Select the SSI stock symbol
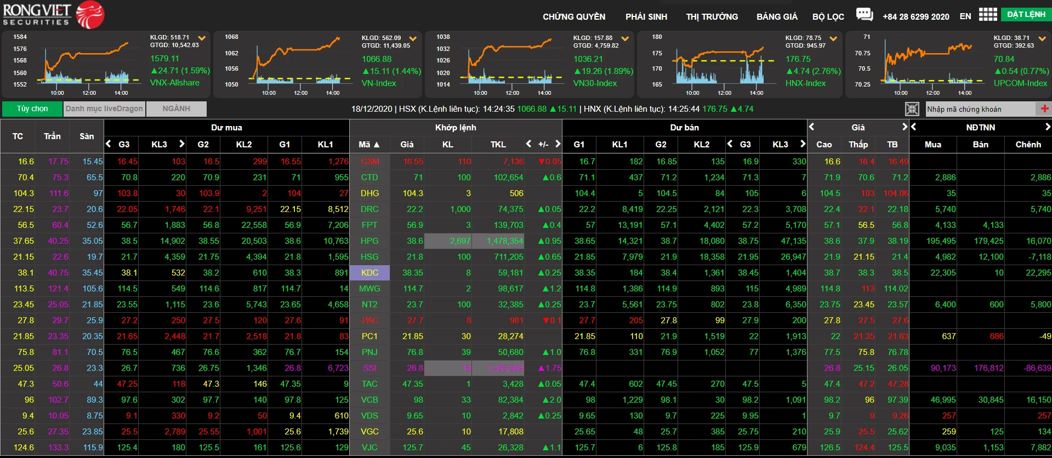The height and width of the screenshot is (458, 1052). click(x=369, y=368)
